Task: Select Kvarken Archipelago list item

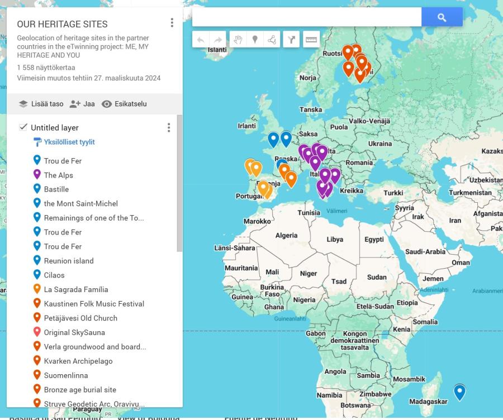Action: pos(78,361)
